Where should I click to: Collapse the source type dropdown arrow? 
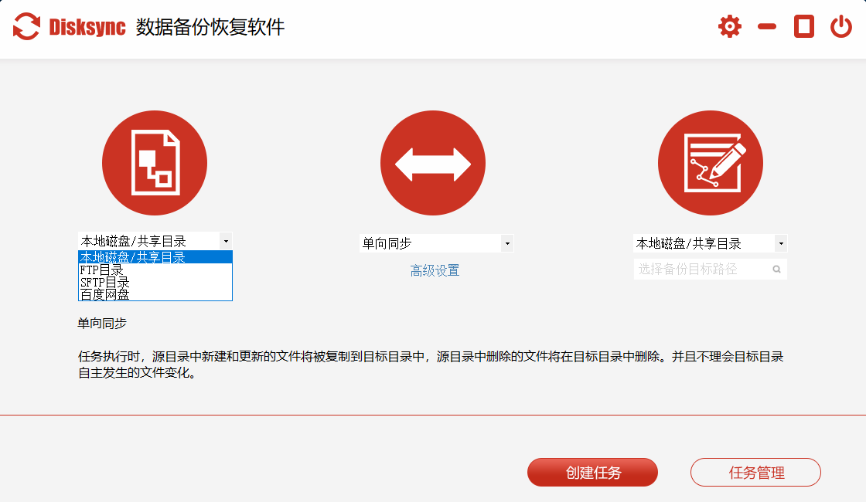pyautogui.click(x=226, y=241)
